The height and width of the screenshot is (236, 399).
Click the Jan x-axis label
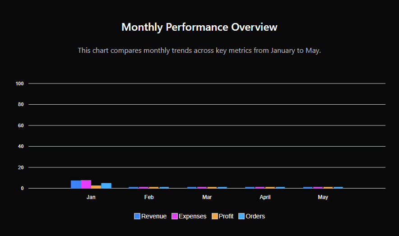[x=91, y=197]
